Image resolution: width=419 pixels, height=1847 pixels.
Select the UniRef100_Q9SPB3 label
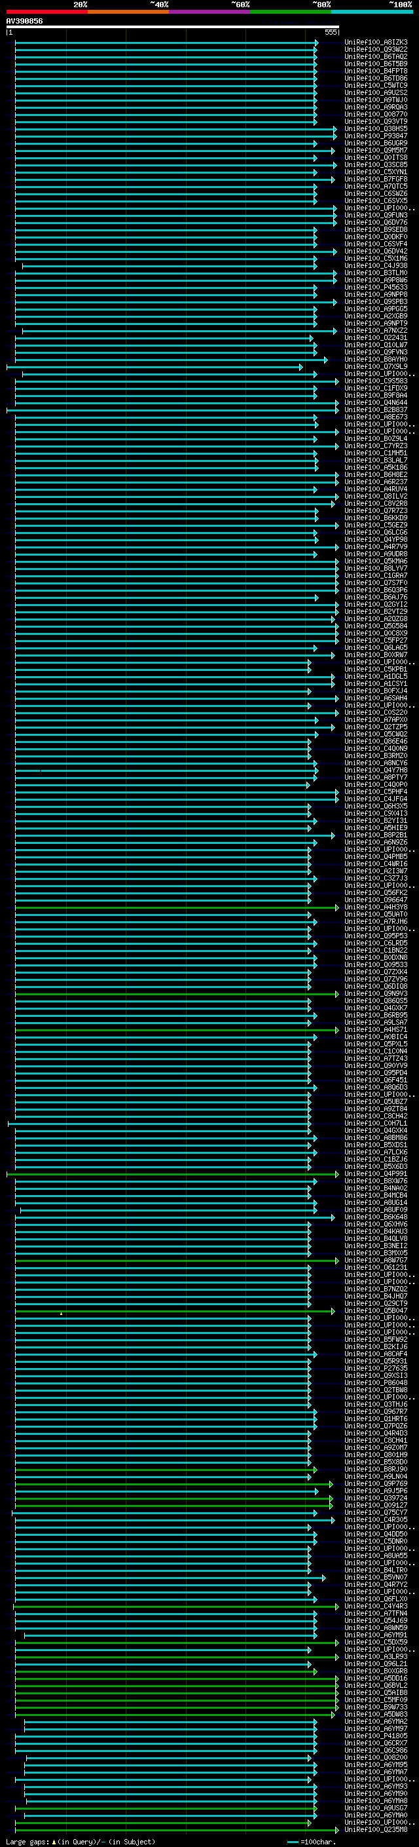(x=376, y=302)
